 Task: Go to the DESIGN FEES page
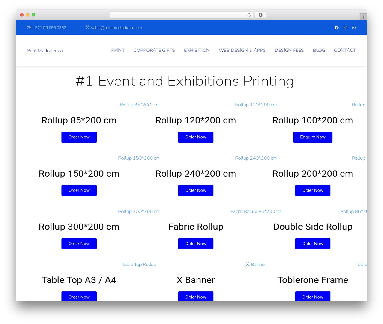pos(289,50)
